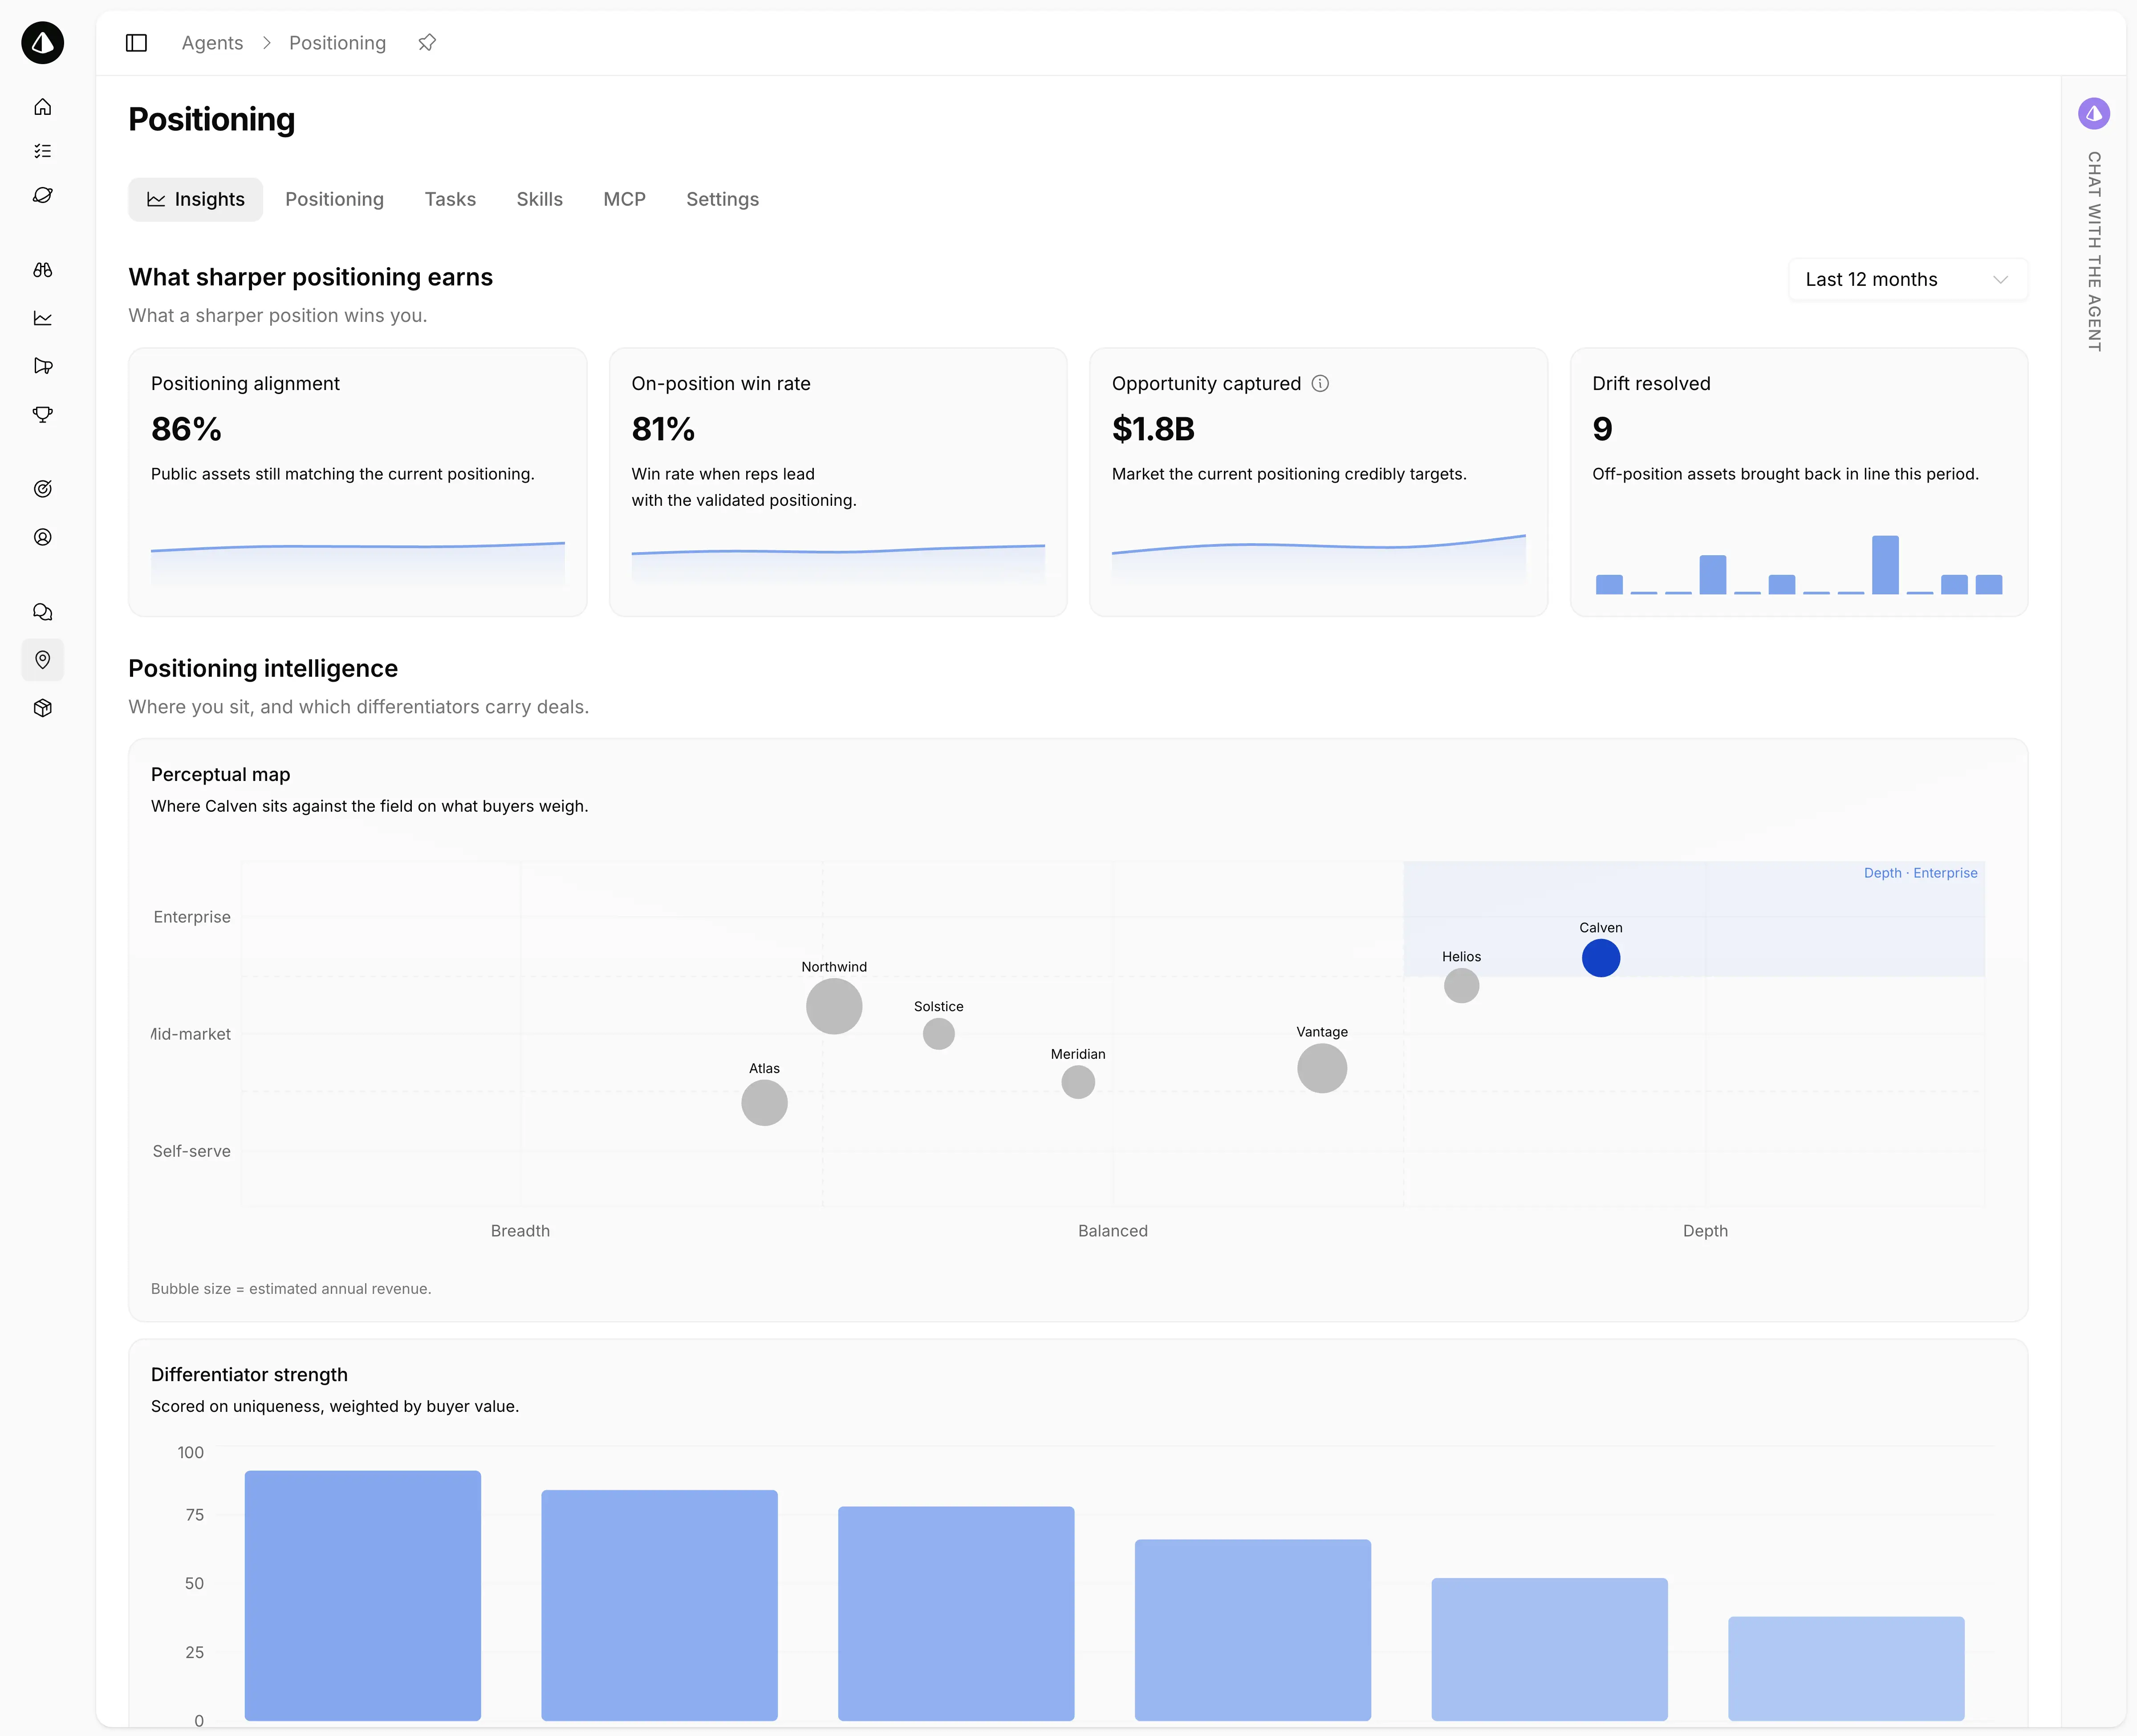The height and width of the screenshot is (1736, 2137).
Task: Open the Opportunity captured card
Action: (1319, 482)
